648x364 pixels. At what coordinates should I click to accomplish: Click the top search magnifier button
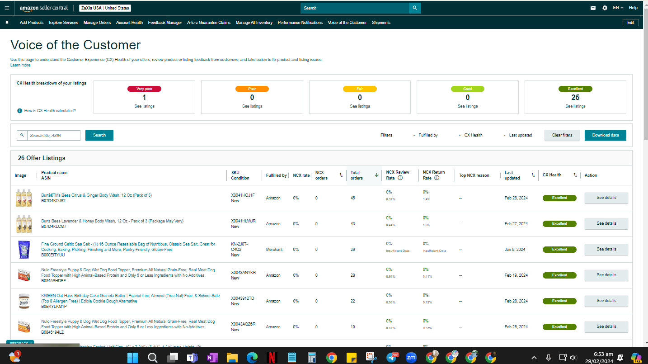[x=415, y=8]
